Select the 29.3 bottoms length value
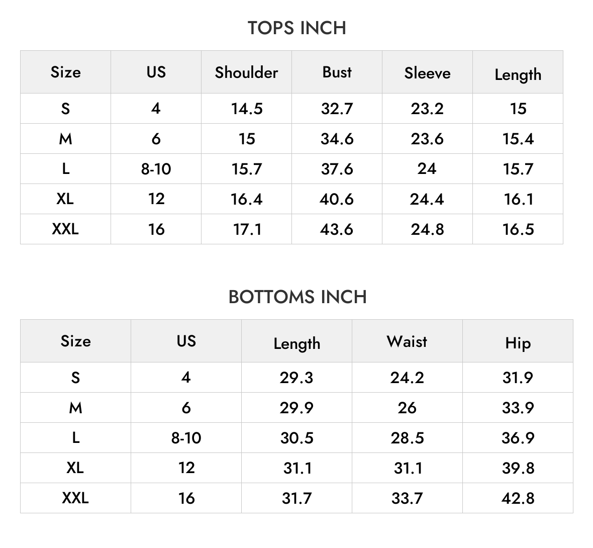The height and width of the screenshot is (548, 593). pyautogui.click(x=297, y=378)
